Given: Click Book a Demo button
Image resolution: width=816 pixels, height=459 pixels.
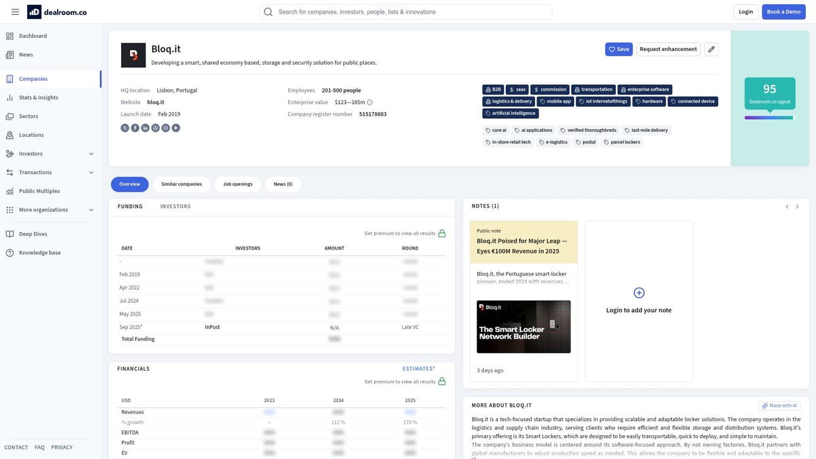Looking at the screenshot, I should [x=783, y=12].
